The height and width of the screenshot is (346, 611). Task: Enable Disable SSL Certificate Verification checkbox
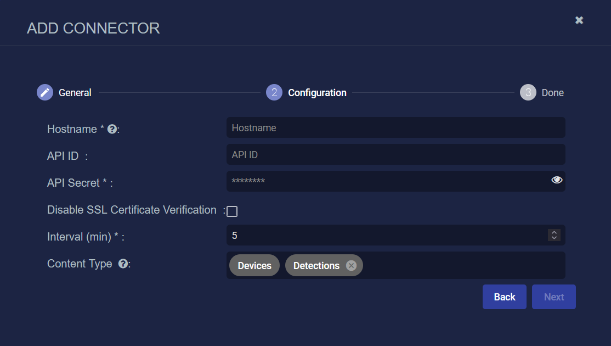[x=232, y=211]
